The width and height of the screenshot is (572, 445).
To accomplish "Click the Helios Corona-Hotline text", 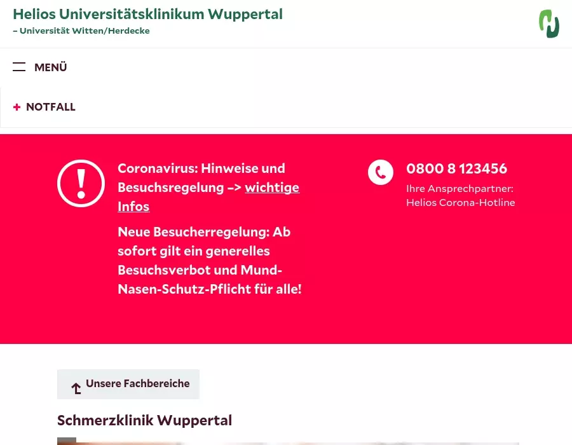I will pos(461,202).
